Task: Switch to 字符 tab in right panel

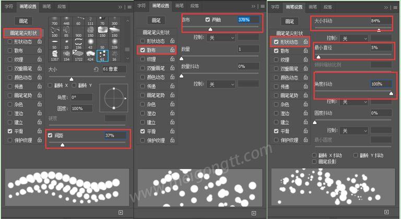Action: click(x=275, y=7)
